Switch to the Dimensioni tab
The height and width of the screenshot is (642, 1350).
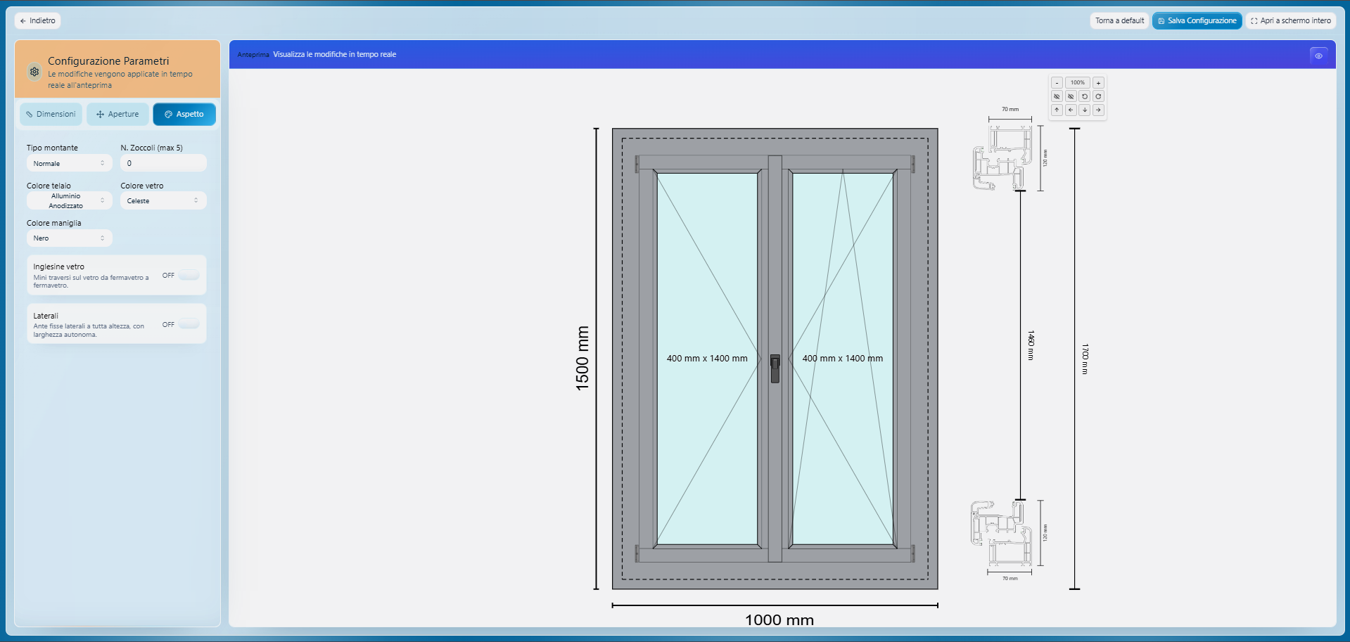(51, 114)
